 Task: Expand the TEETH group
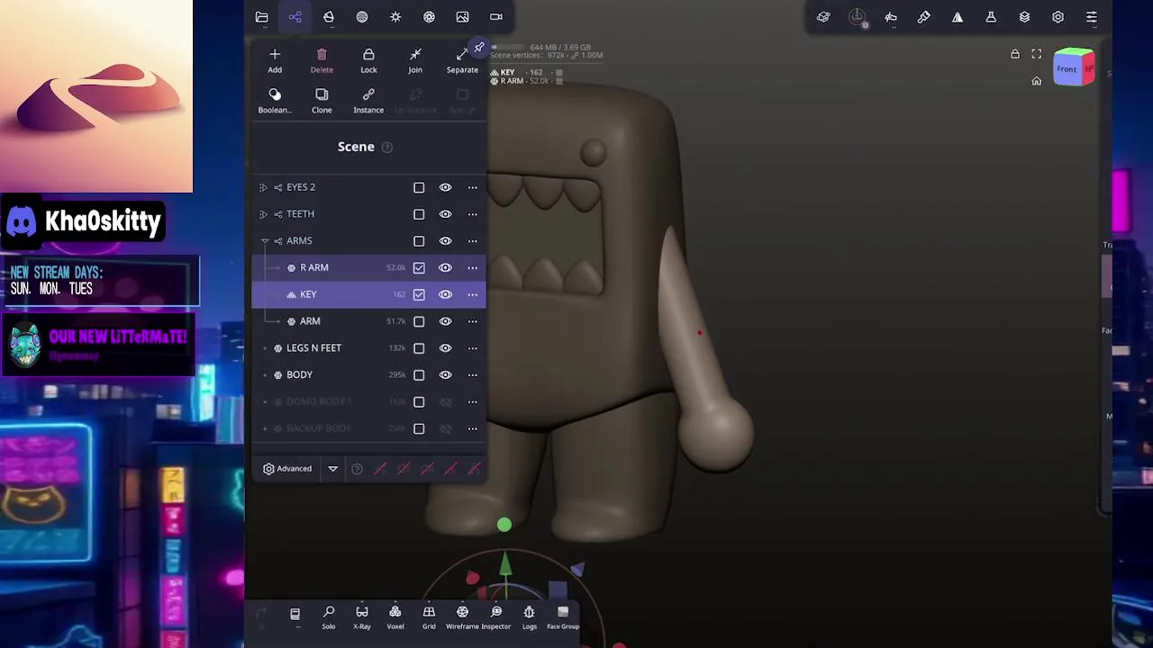point(263,214)
